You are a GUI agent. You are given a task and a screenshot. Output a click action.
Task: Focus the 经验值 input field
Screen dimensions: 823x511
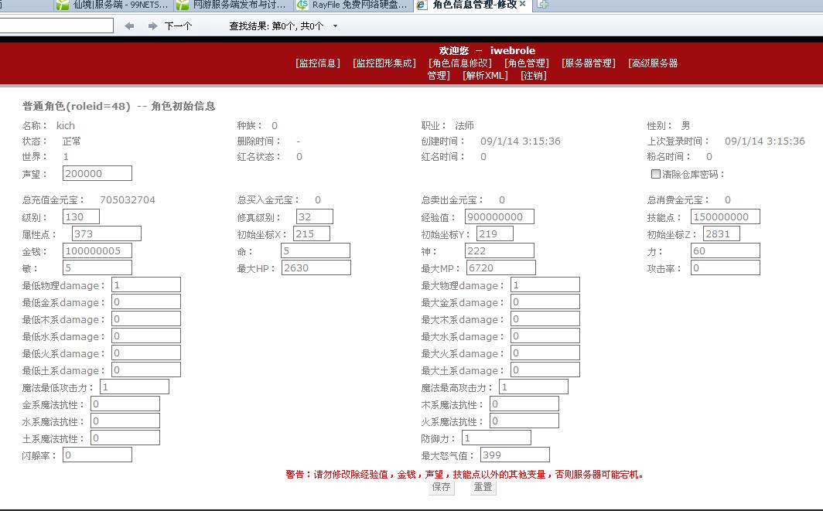[x=499, y=216]
